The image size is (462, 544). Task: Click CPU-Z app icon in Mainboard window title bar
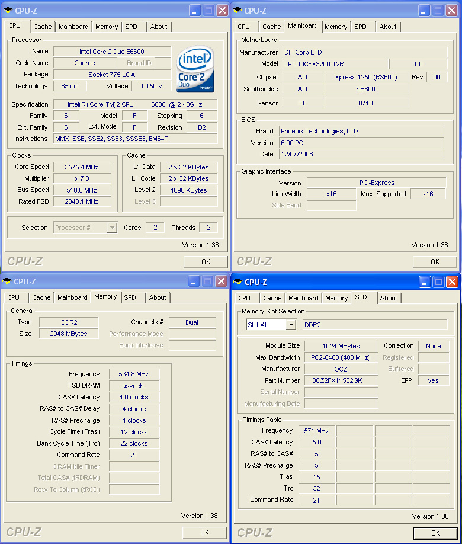click(238, 11)
